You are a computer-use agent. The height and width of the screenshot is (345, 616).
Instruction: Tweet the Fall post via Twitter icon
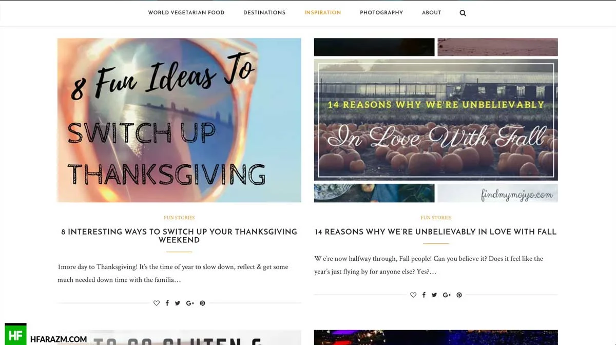pos(434,295)
